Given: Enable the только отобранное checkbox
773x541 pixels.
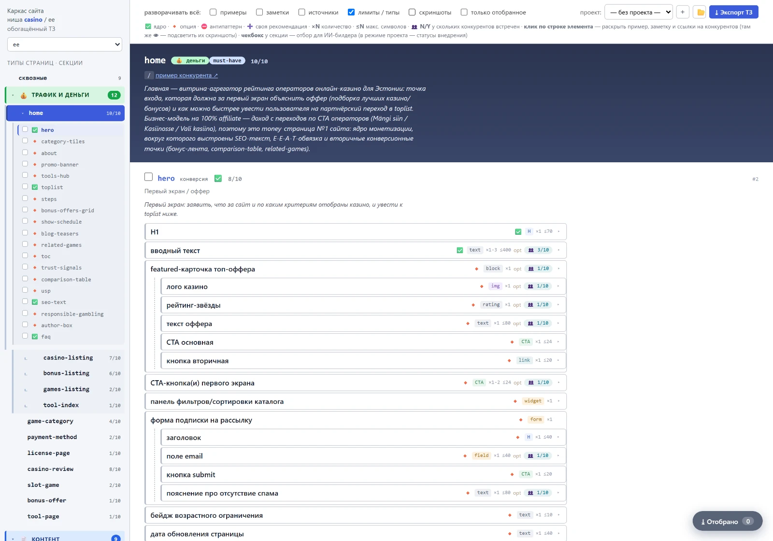Looking at the screenshot, I should 464,12.
